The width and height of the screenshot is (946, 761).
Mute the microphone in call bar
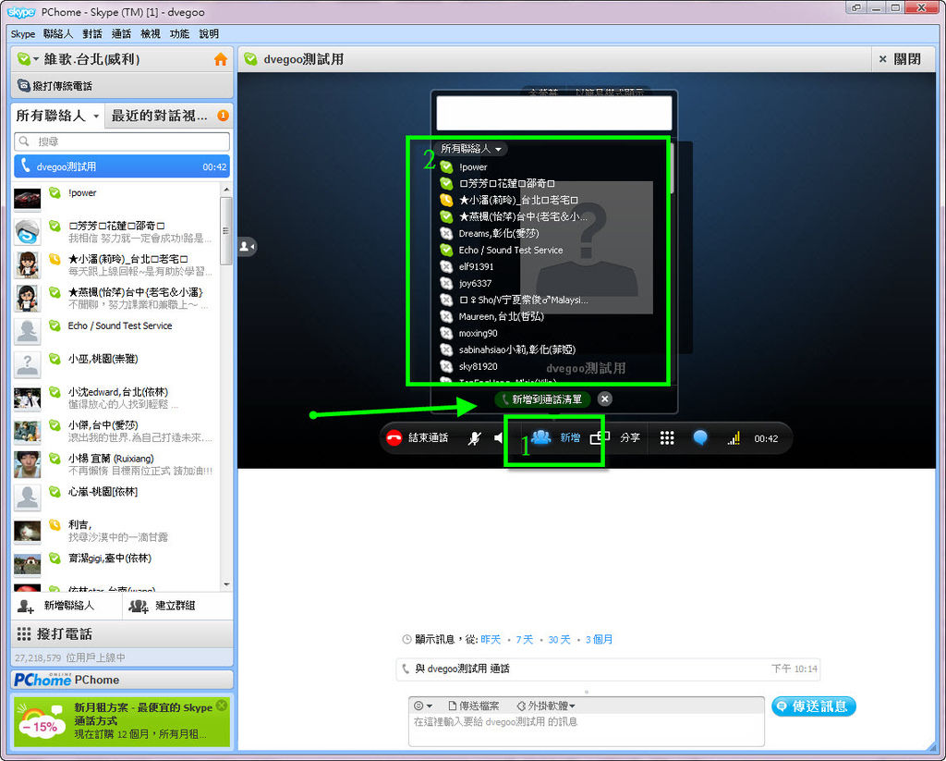475,438
